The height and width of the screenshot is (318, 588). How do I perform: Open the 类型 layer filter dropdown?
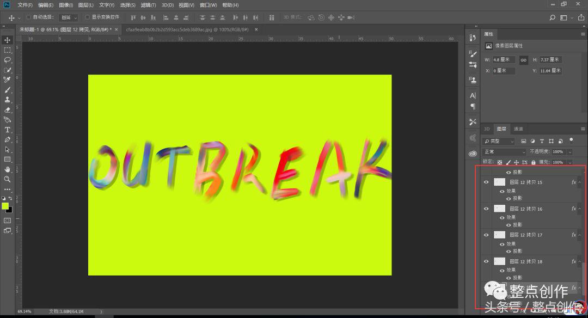click(499, 141)
